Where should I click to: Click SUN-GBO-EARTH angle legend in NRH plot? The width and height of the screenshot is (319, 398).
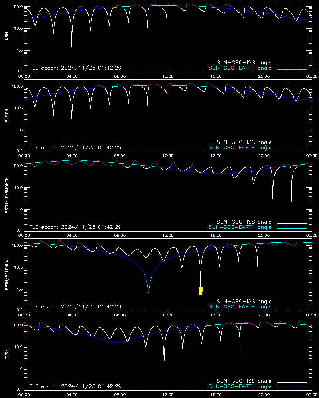pos(240,68)
